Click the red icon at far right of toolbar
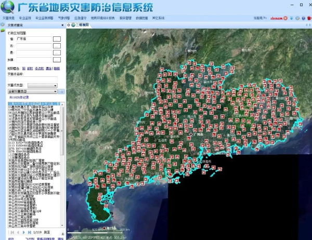This screenshot has height=240, width=312. point(309,18)
